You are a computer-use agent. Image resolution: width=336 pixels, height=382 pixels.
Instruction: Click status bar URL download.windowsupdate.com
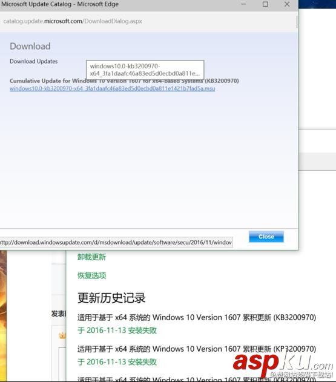(116, 242)
